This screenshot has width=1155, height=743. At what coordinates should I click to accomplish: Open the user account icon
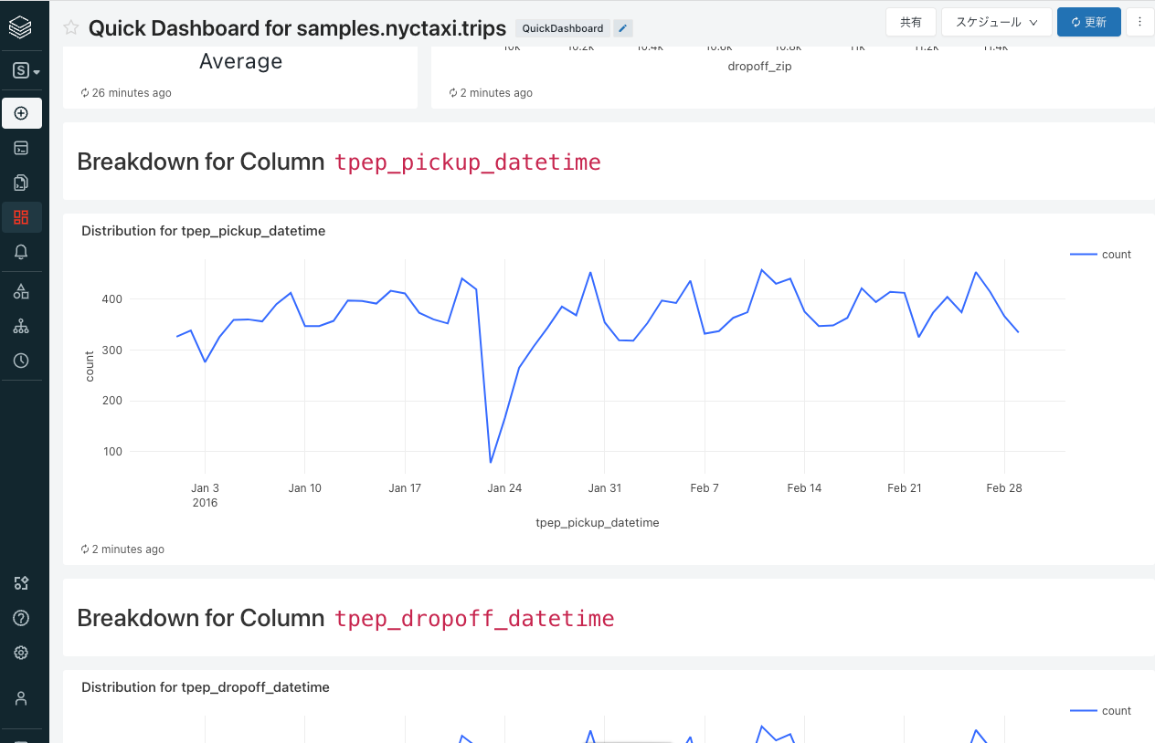point(22,698)
